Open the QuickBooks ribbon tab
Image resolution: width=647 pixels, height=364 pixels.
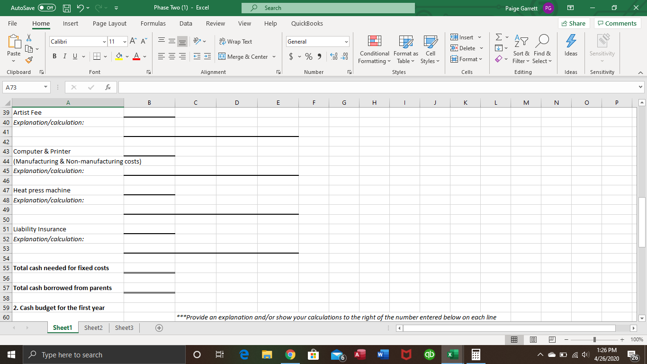[307, 23]
